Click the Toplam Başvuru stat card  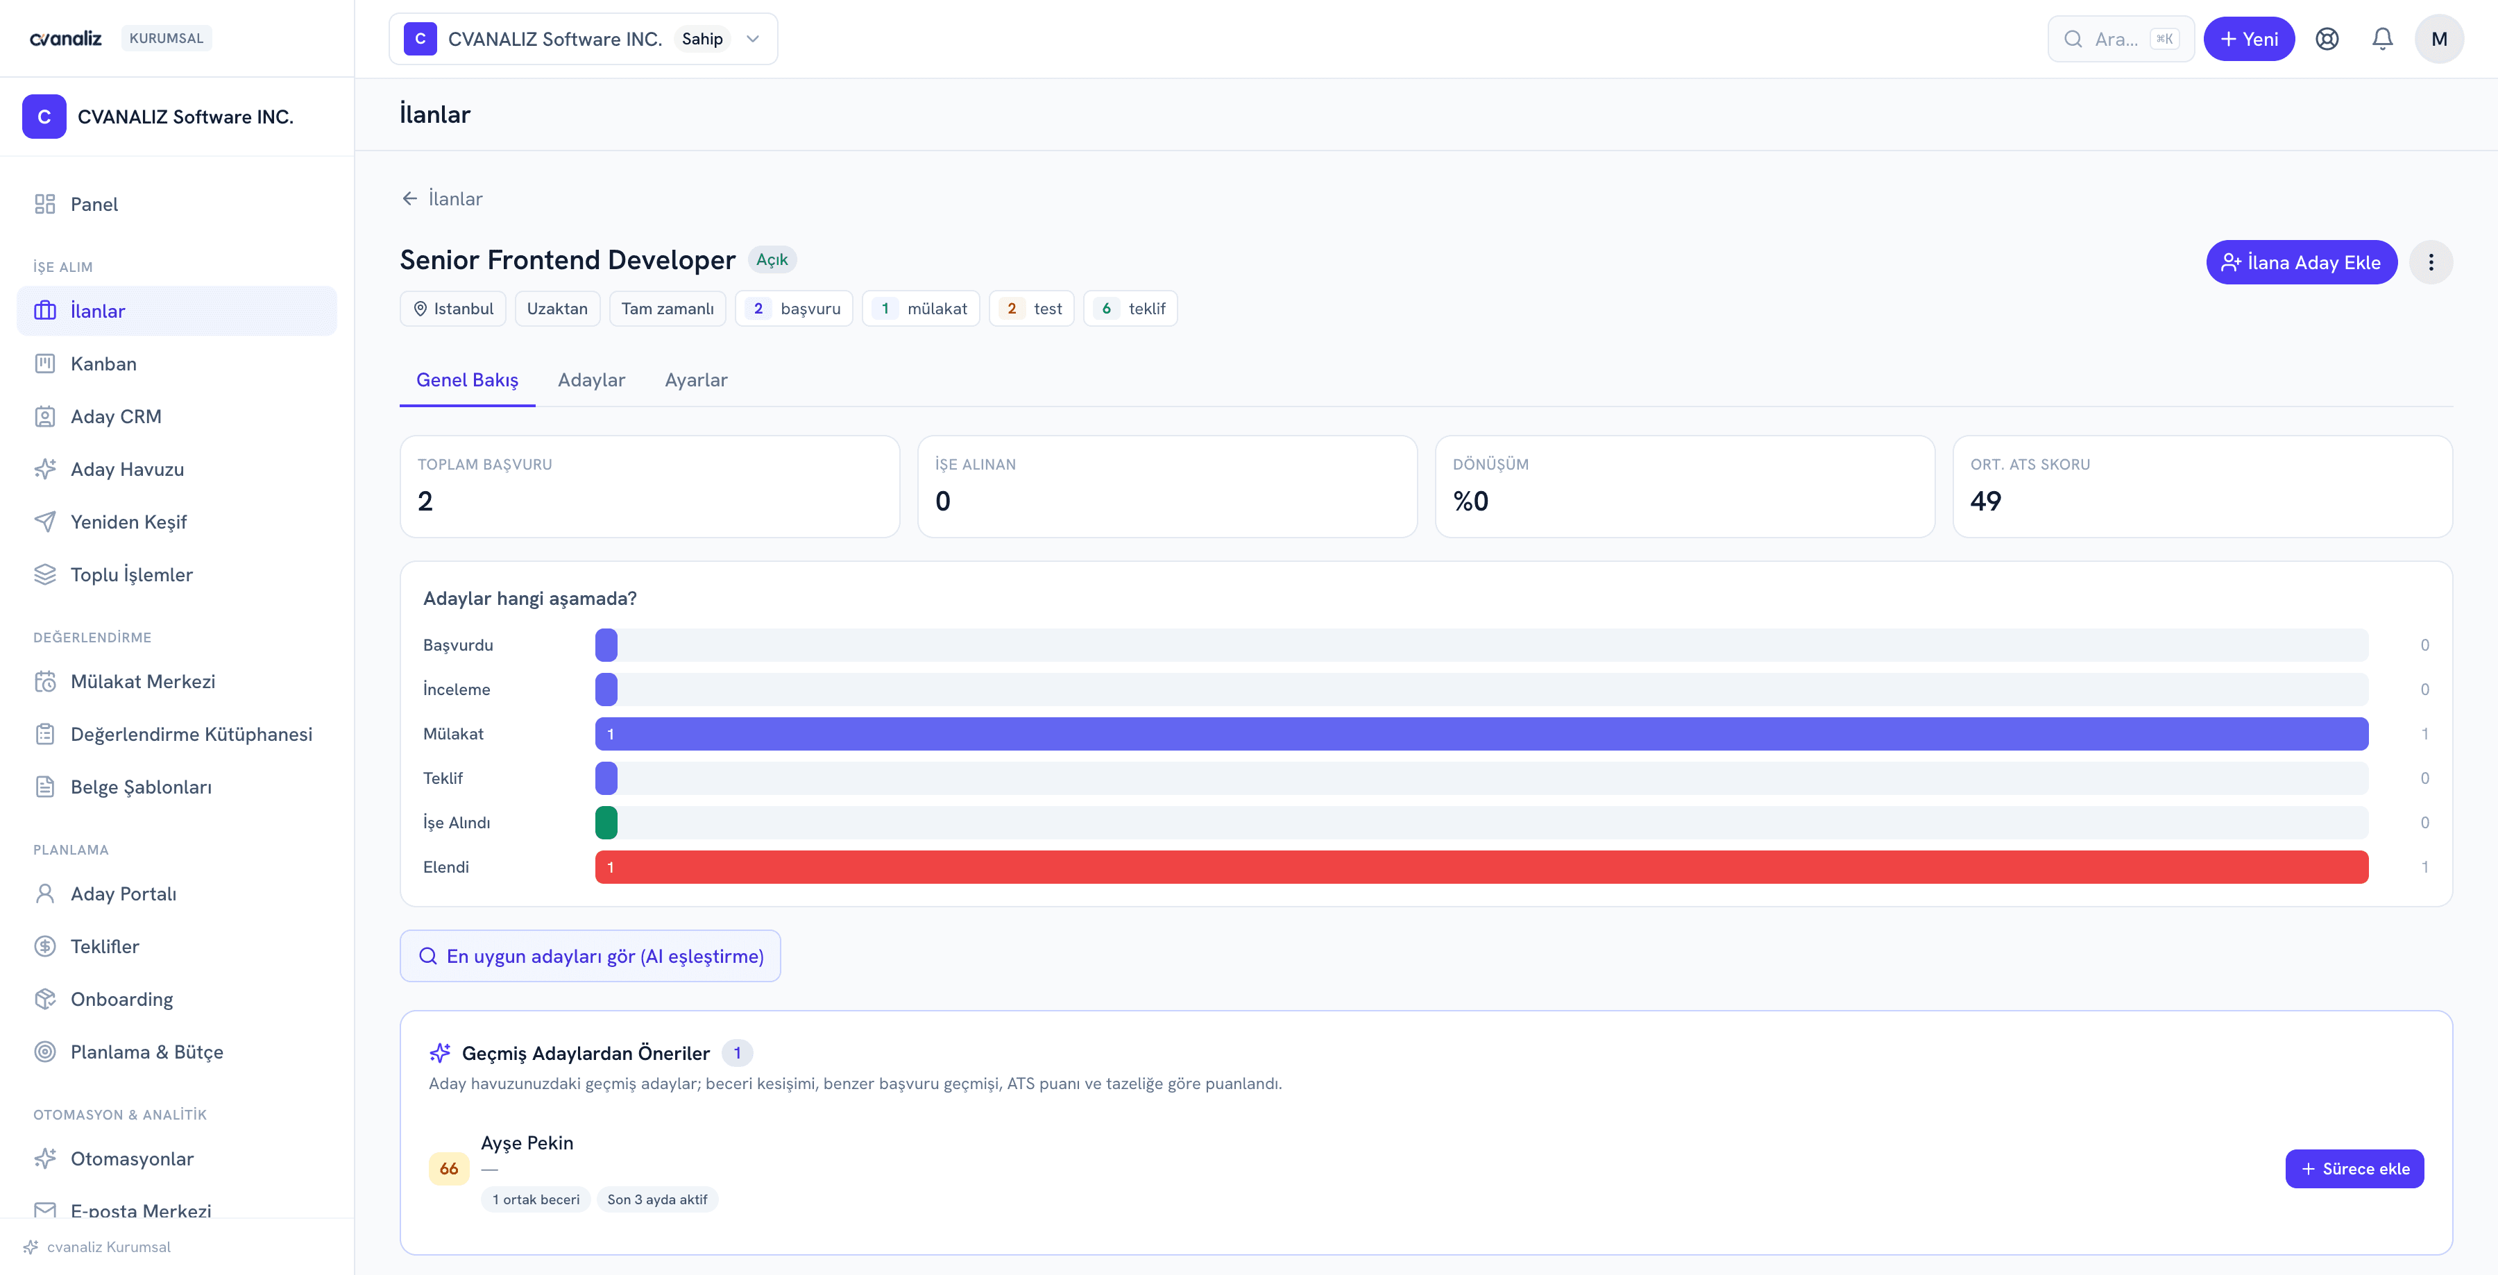point(649,486)
